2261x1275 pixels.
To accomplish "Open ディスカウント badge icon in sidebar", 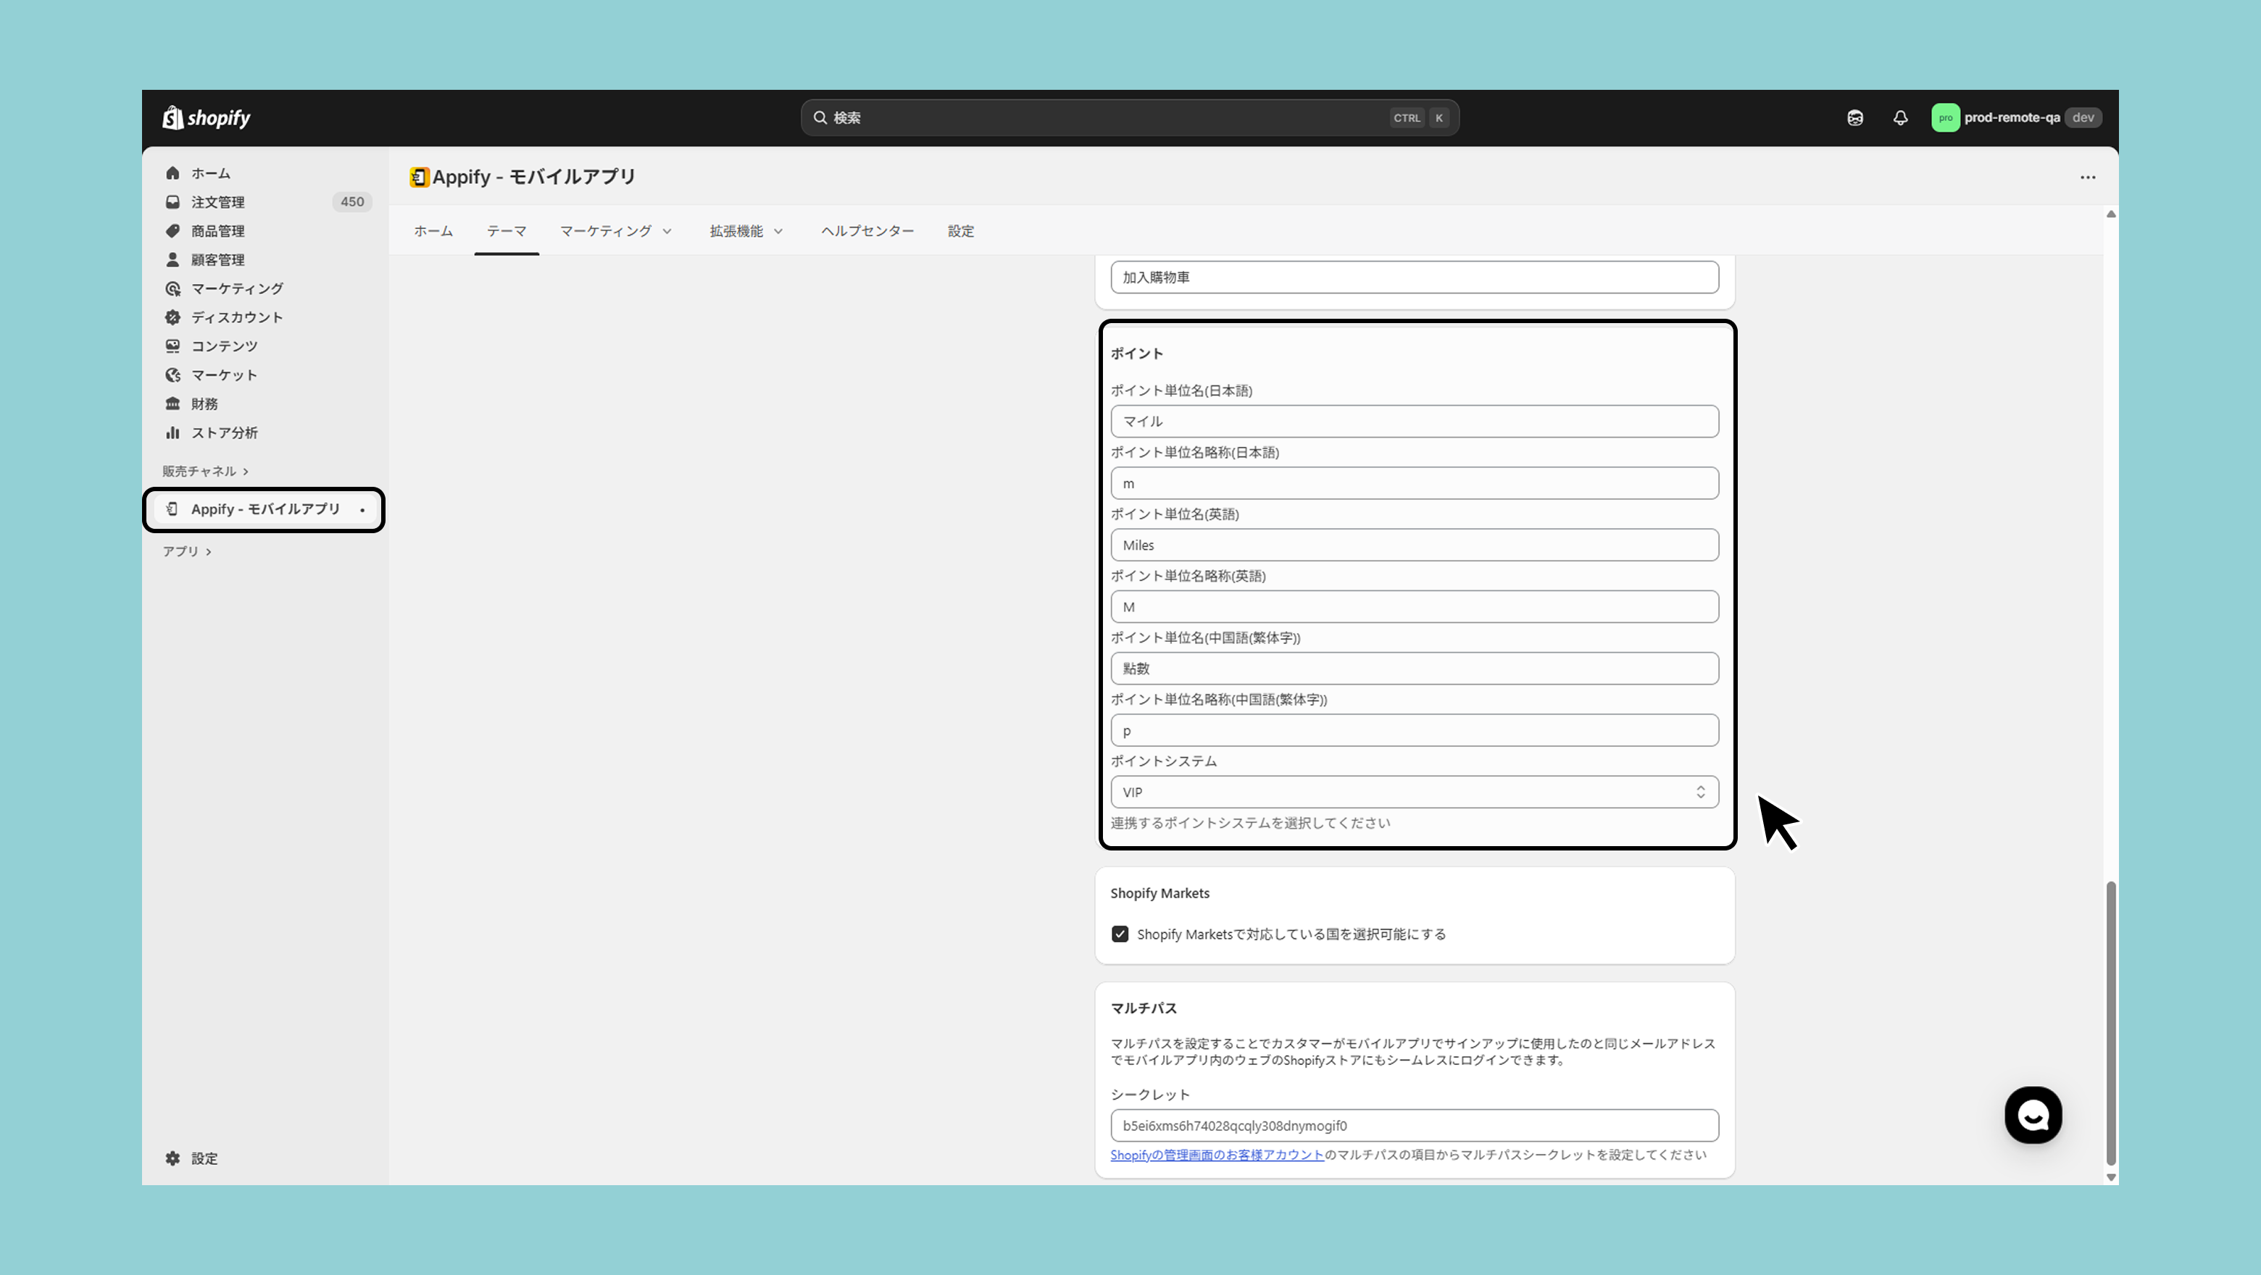I will pos(173,317).
